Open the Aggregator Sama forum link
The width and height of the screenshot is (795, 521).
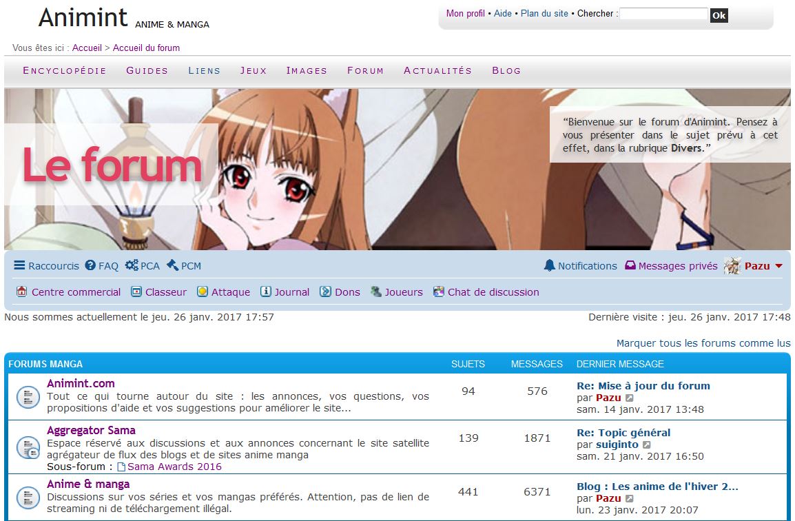click(x=91, y=430)
